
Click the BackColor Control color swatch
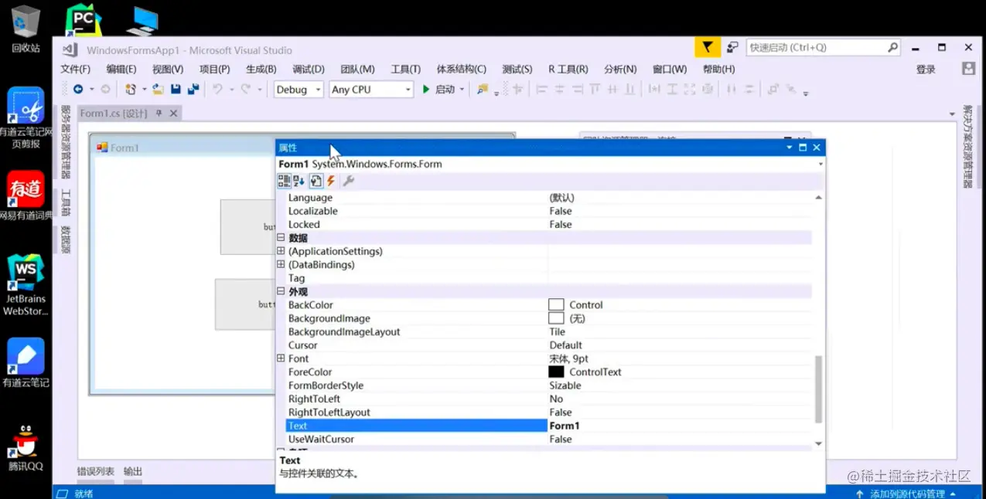556,305
